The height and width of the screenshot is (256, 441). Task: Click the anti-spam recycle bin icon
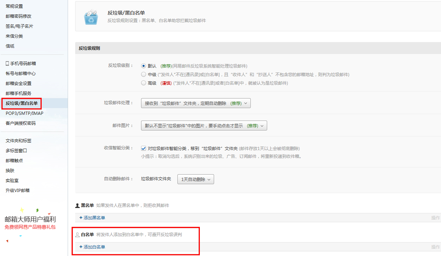(x=91, y=17)
